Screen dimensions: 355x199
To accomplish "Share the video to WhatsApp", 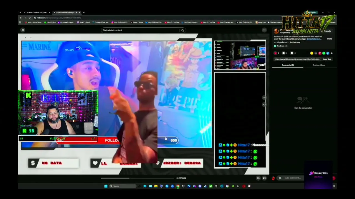I will click(x=324, y=53).
